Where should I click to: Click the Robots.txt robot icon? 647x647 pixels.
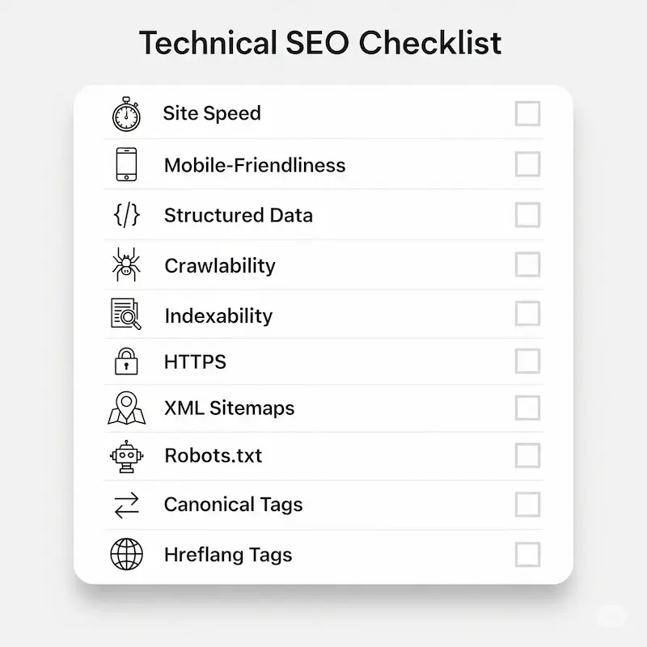tap(125, 456)
